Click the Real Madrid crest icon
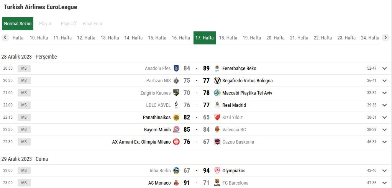This screenshot has width=392, height=188. 217,105
